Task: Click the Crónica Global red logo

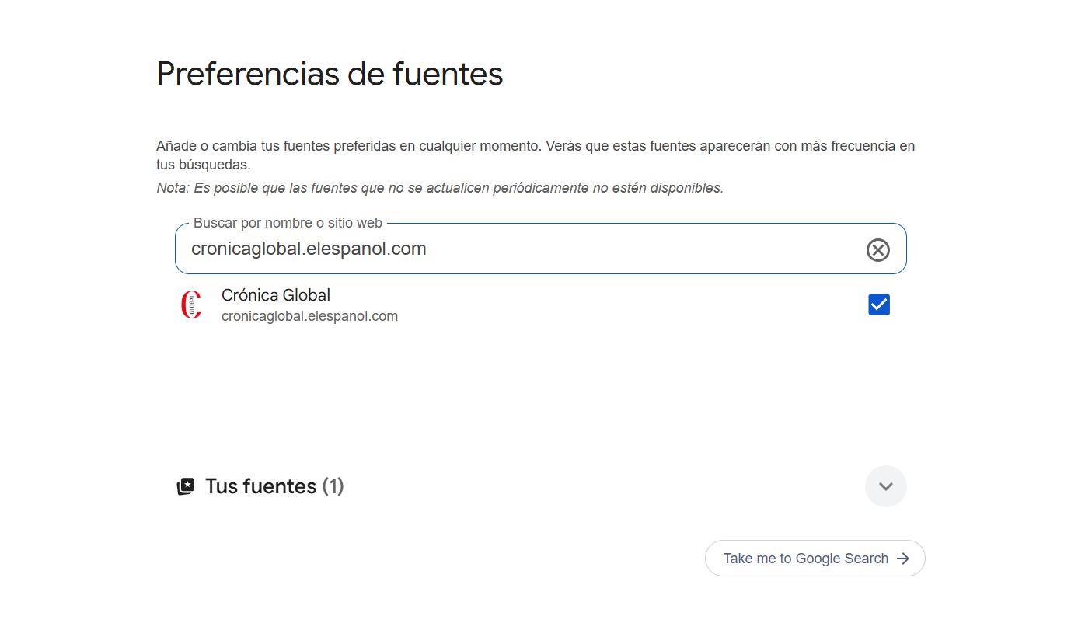Action: [x=191, y=305]
